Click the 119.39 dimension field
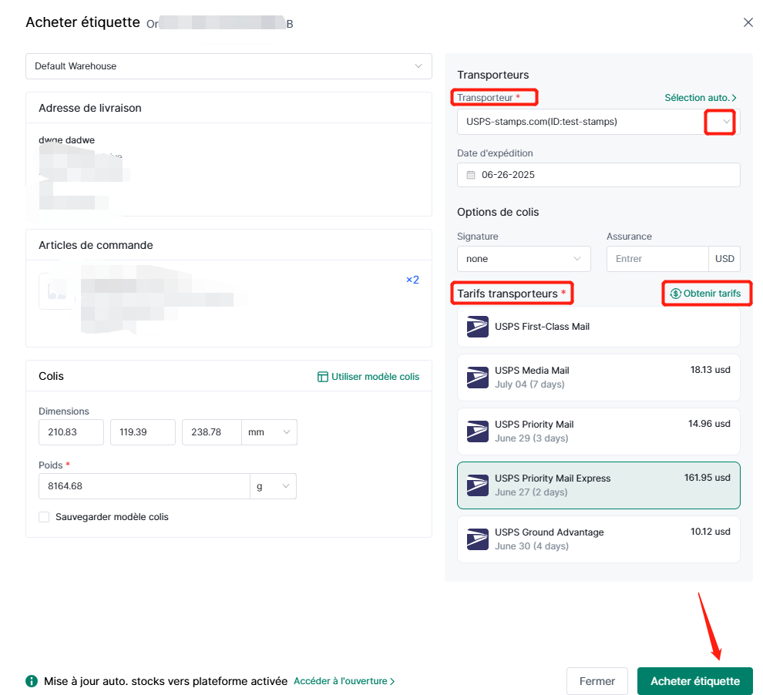763x695 pixels. 143,432
